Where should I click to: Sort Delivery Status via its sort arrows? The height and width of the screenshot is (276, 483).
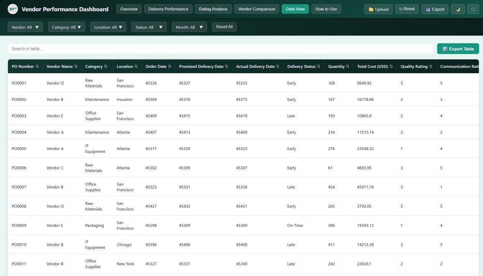click(319, 66)
